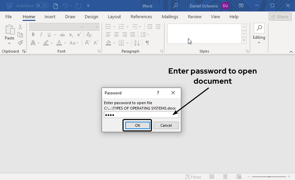Viewport: 295px width, 180px height.
Task: Open the File menu
Action: (x=8, y=17)
